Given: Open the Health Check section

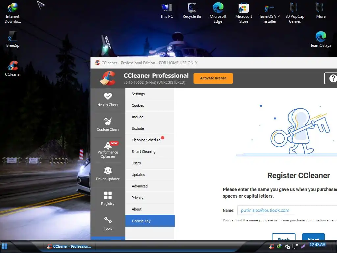Looking at the screenshot, I should tap(108, 100).
